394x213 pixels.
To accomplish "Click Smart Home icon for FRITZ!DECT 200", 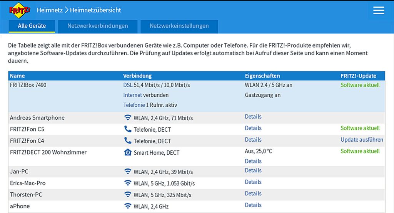I will point(128,152).
